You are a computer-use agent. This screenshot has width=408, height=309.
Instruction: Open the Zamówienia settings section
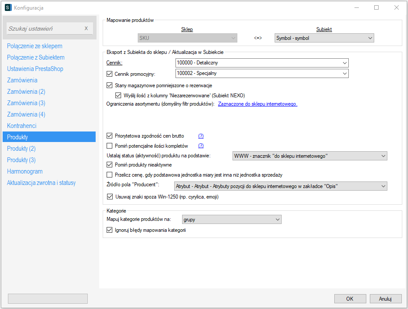point(22,80)
